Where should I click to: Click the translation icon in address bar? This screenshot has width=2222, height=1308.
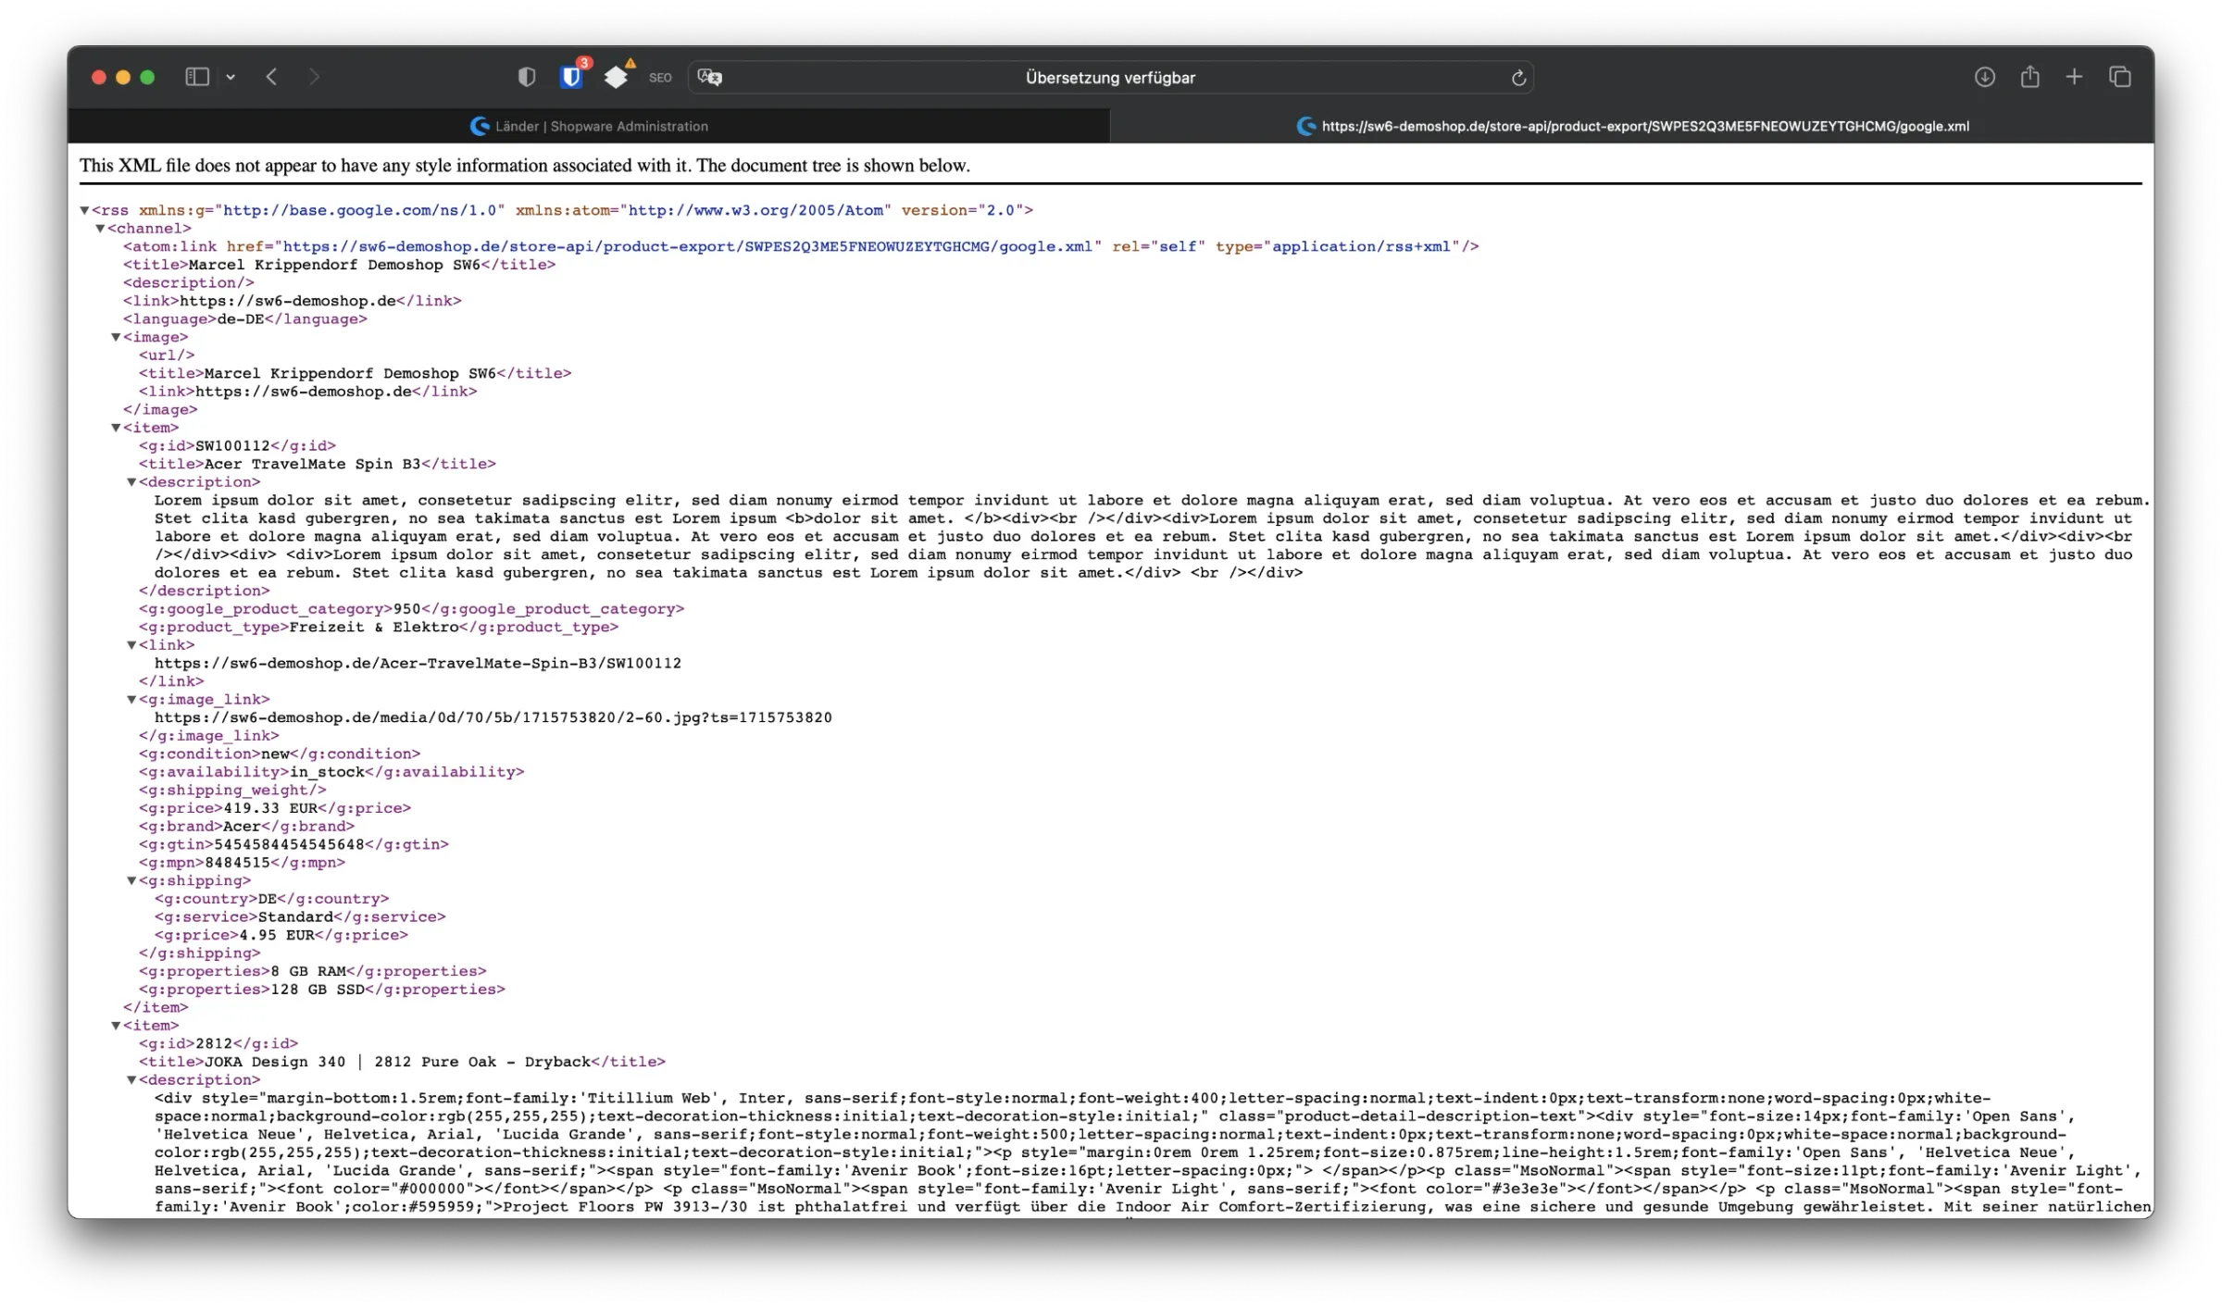[710, 78]
